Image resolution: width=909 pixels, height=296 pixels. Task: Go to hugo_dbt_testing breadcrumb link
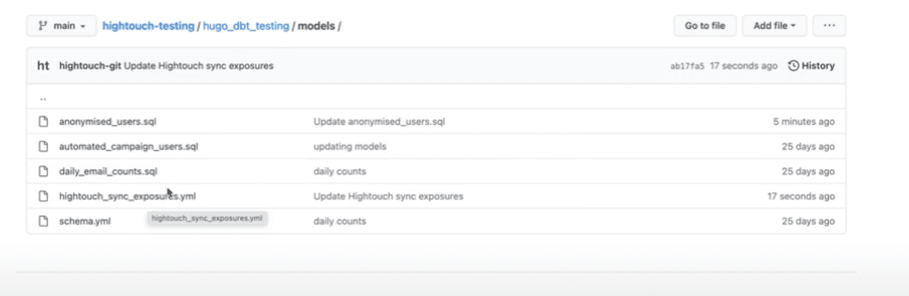coord(246,26)
